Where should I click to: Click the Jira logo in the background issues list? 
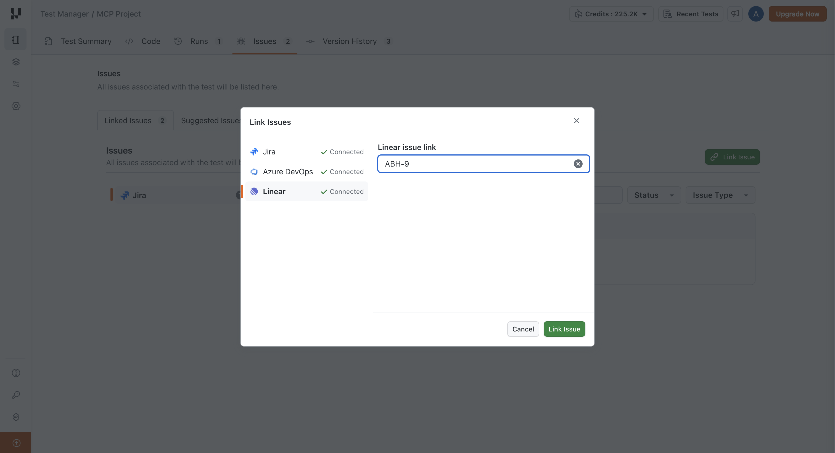click(125, 196)
